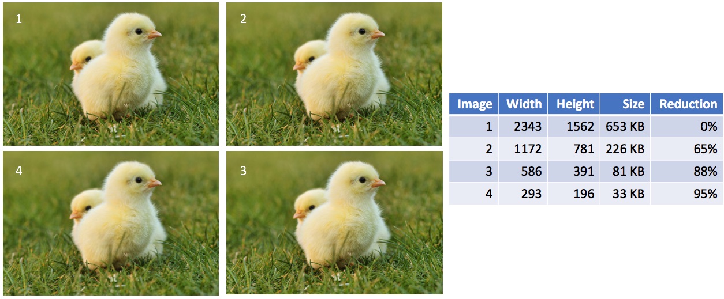Click chick image labeled 4

pyautogui.click(x=111, y=223)
